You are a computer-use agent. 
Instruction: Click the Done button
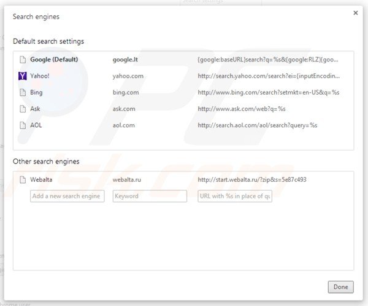click(341, 287)
